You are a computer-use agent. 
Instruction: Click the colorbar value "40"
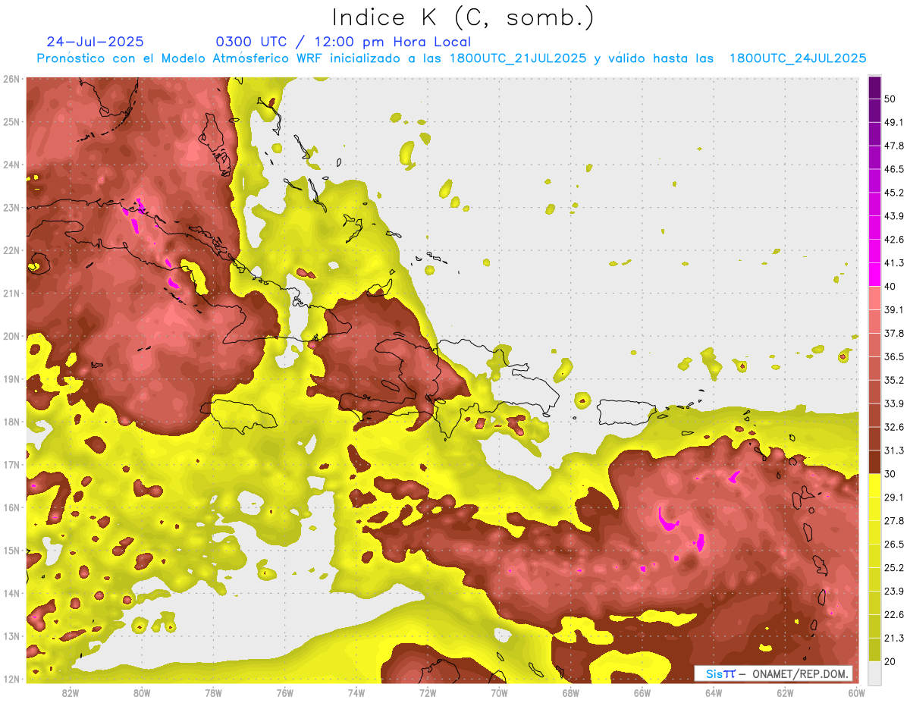891,287
